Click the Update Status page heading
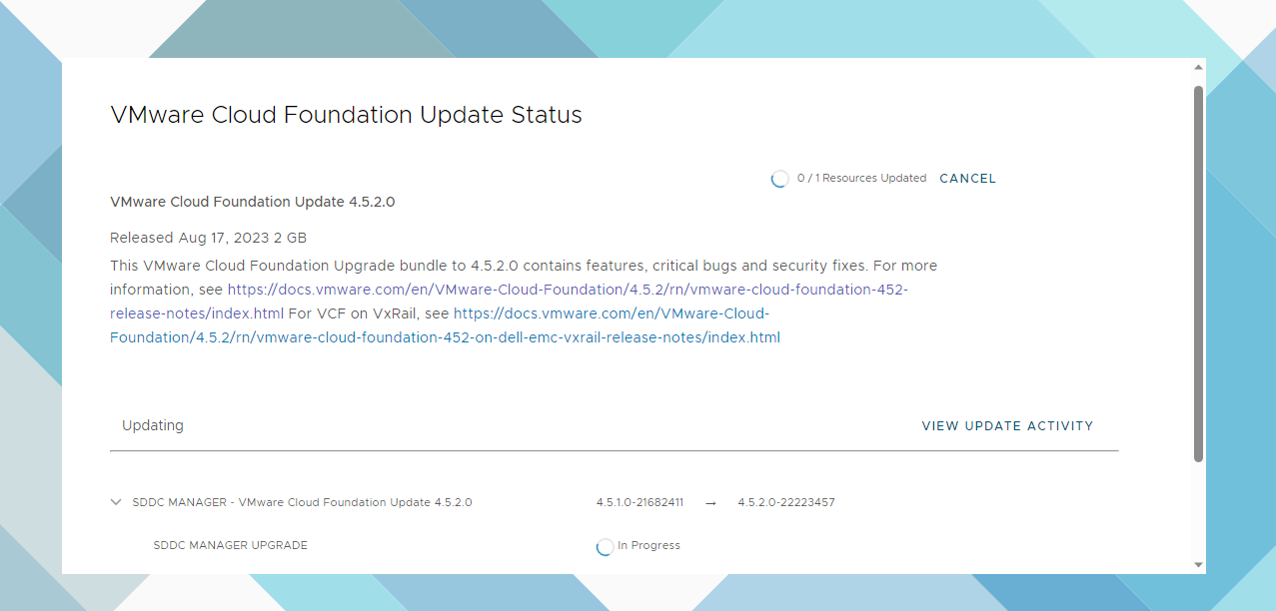The height and width of the screenshot is (611, 1276). tap(346, 115)
